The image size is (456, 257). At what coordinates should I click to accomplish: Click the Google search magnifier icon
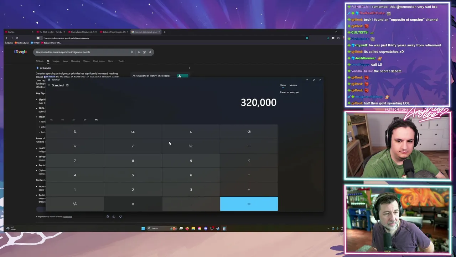point(150,52)
